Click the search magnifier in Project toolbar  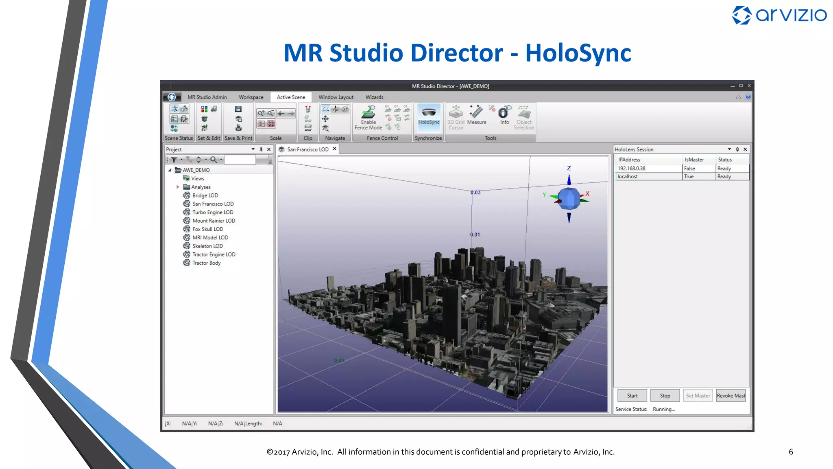(x=213, y=160)
